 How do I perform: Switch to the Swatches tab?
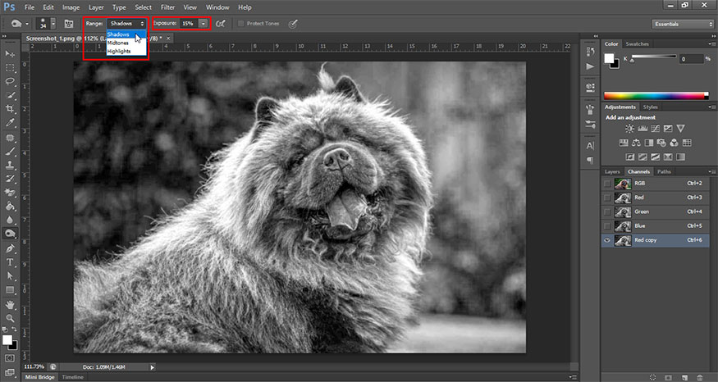coord(637,44)
